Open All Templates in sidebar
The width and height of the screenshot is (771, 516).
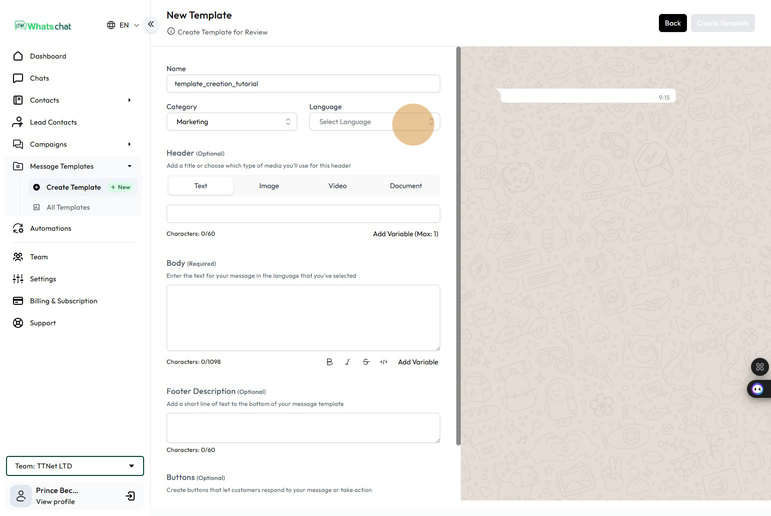(68, 207)
